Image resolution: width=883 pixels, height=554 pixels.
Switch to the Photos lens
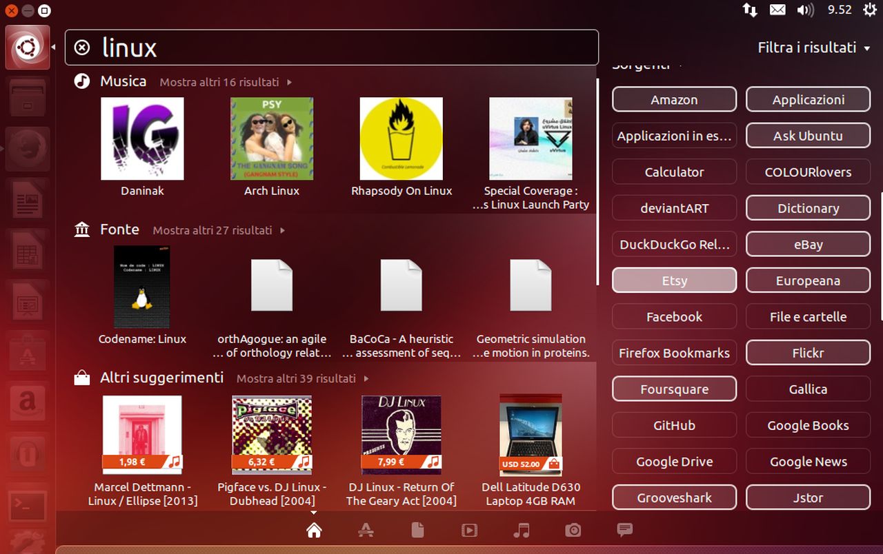click(x=573, y=530)
